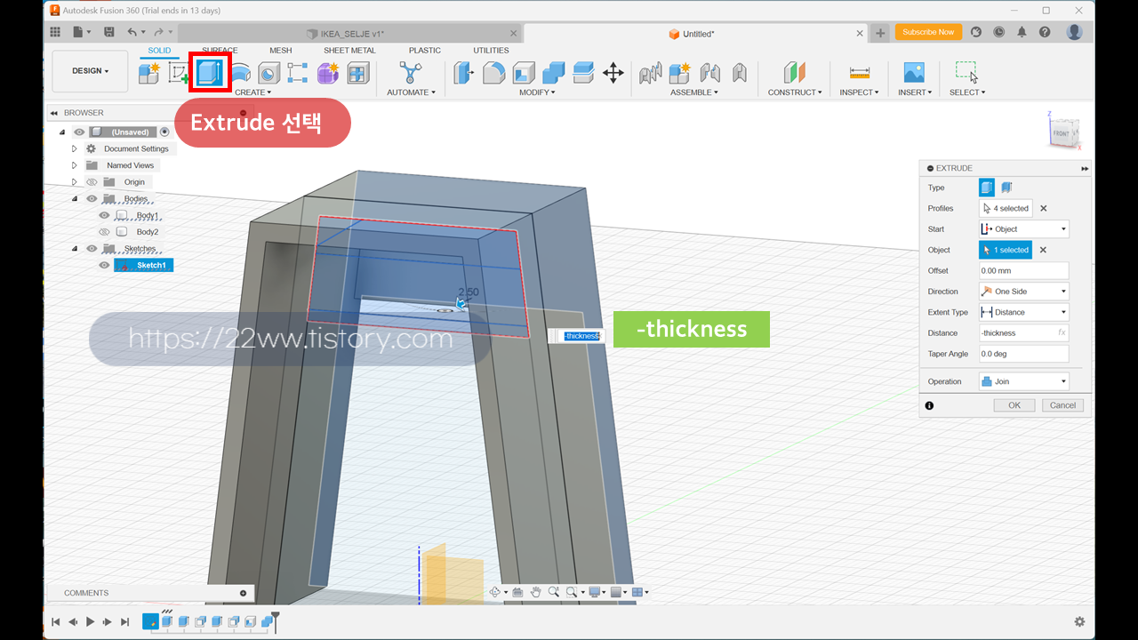Click the Insert image icon
Screen dimensions: 1138x640
tap(914, 73)
